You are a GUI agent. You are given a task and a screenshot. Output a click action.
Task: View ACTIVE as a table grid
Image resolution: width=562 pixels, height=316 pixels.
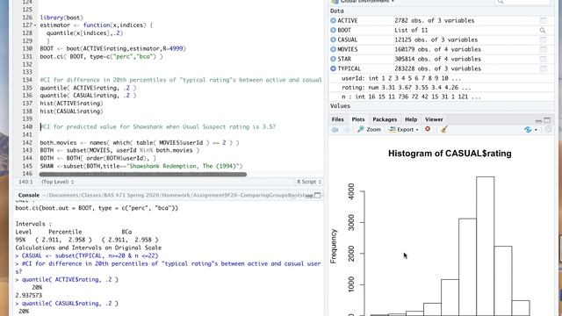coord(543,21)
